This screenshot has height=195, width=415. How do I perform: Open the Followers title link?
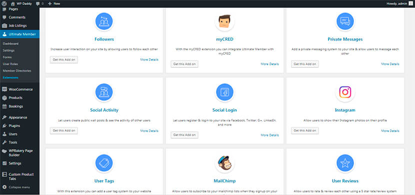click(104, 39)
